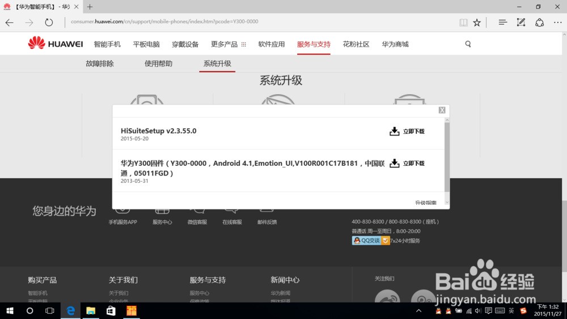Click the Edge icon on taskbar
The height and width of the screenshot is (319, 567).
pyautogui.click(x=70, y=310)
